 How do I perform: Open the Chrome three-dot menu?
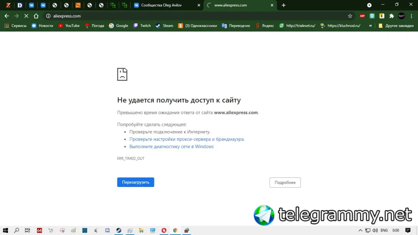(x=411, y=16)
